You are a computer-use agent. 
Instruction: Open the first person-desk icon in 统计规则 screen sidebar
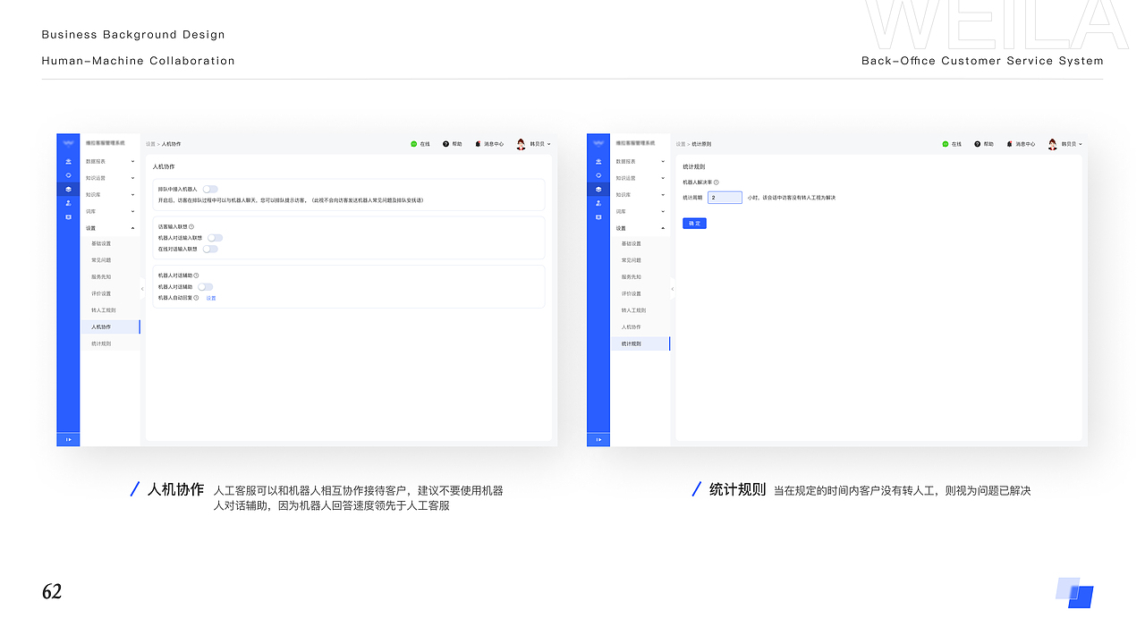598,161
